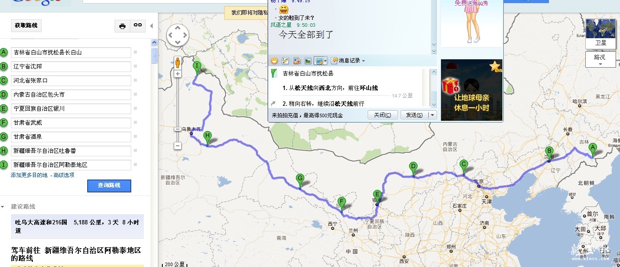Click waypoint B input field 辽宁省沈阳

tap(71, 66)
